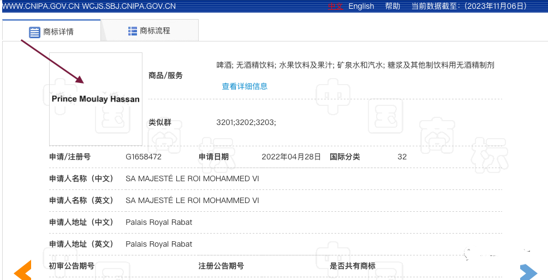This screenshot has width=548, height=280.
Task: Click the 注册公告期号 label
Action: click(221, 266)
